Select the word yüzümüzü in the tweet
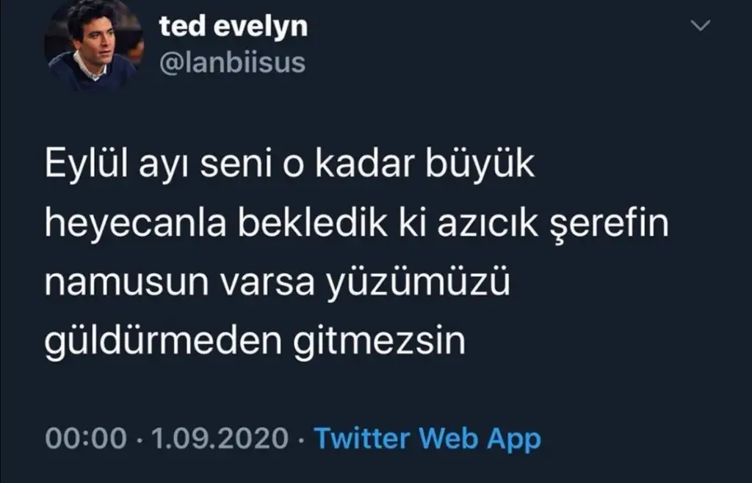 coord(418,283)
